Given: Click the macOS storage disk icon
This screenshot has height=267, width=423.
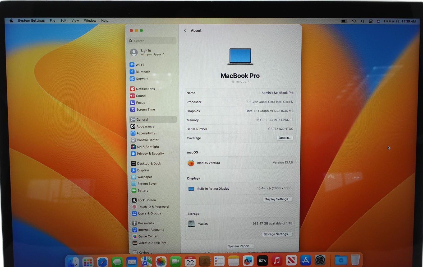Looking at the screenshot, I should 191,224.
